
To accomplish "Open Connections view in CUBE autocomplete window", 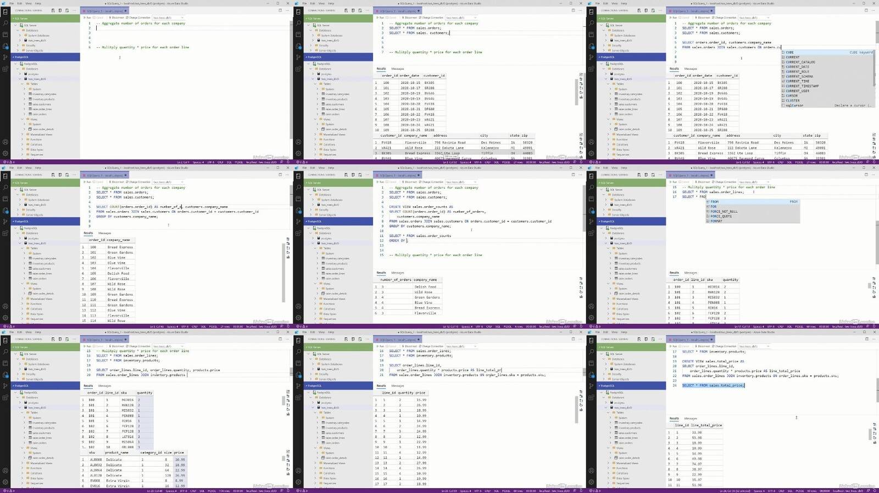I will (x=592, y=13).
